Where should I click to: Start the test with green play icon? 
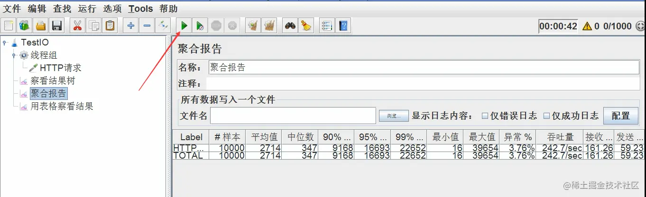coord(184,26)
